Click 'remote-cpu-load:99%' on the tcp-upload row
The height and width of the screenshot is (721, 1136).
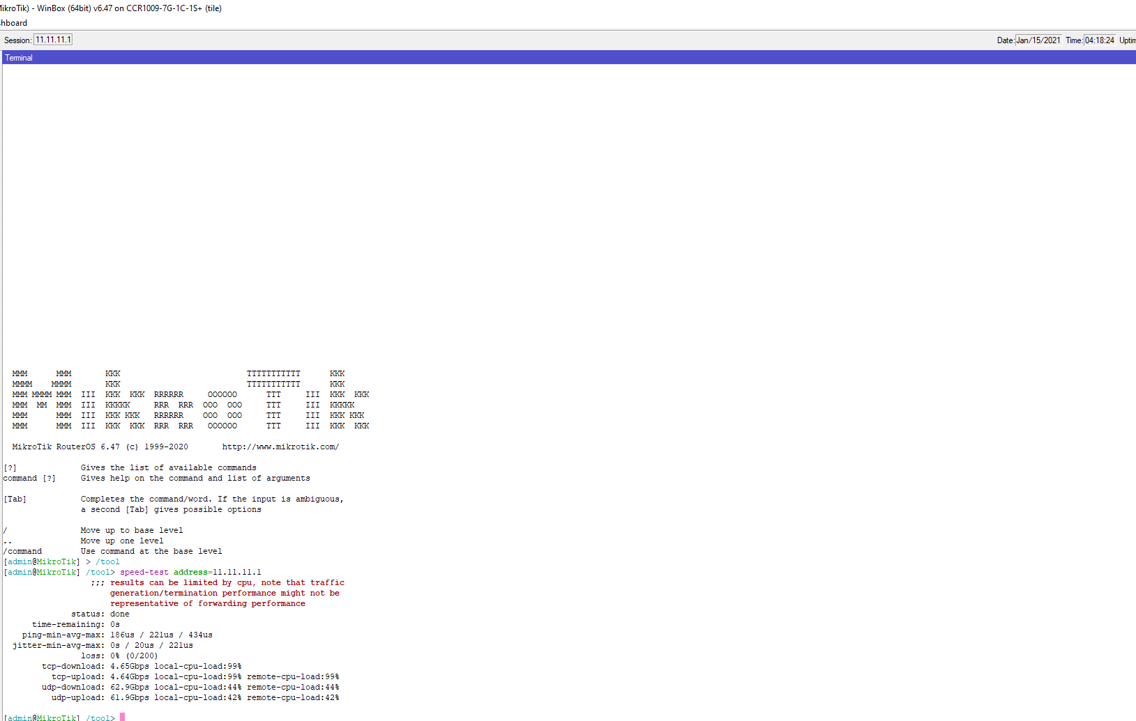tap(293, 677)
